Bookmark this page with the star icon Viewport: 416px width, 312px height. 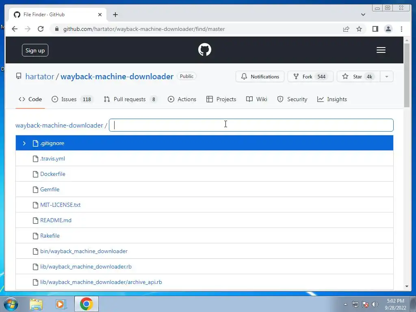coord(359,29)
